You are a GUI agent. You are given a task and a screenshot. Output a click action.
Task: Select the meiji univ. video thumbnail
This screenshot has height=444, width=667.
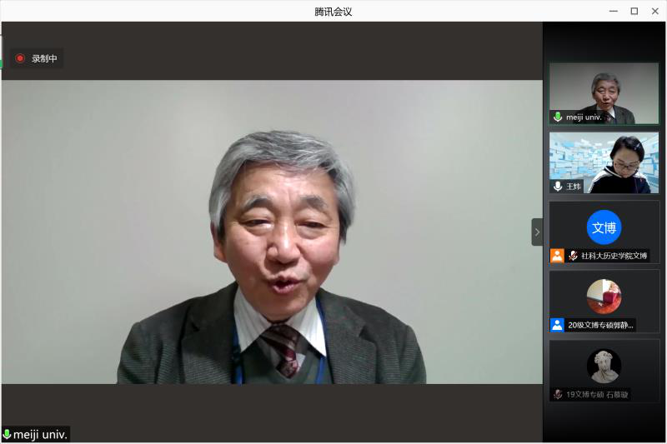tap(604, 92)
